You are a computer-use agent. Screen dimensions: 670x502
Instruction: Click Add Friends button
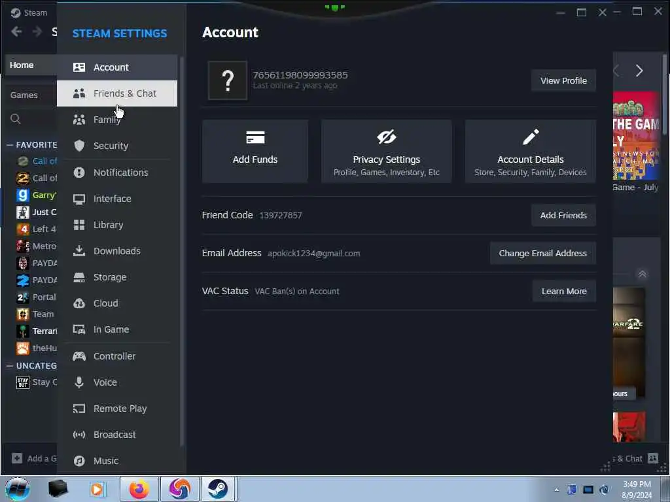coord(563,215)
